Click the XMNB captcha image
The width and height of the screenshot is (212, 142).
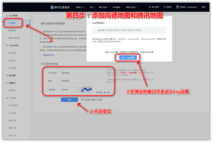coord(84,89)
